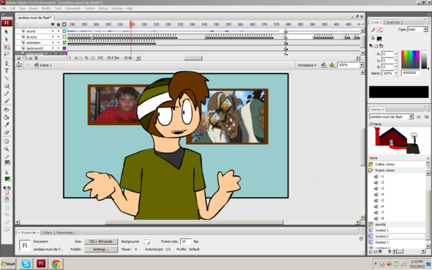Toggle visibility dot for backround1 layer
Image resolution: width=432 pixels, height=270 pixels.
point(53,48)
